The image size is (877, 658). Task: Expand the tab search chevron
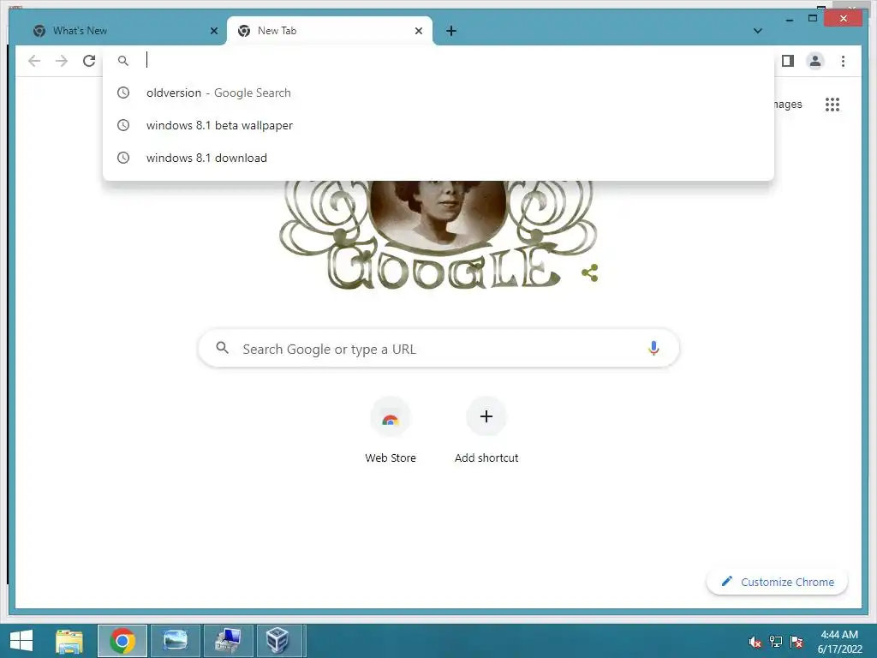pos(758,31)
